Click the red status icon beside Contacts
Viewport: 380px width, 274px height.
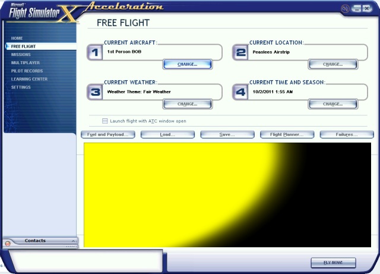click(8, 244)
